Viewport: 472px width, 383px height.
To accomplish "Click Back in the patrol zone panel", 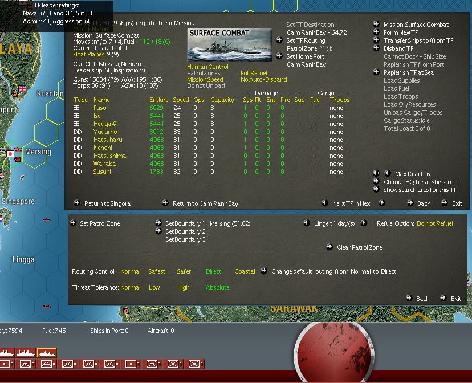I will [x=422, y=299].
